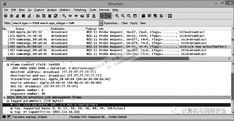Viewport: 234px width, 121px height.
Task: Open capture options toolbar icon
Action: (x=12, y=16)
